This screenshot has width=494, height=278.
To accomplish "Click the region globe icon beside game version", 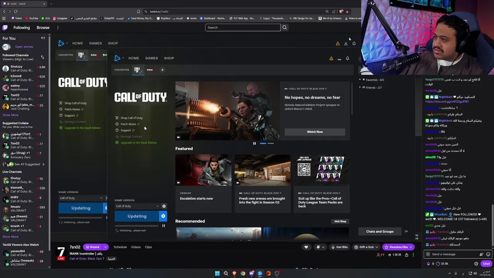I will coord(164,206).
